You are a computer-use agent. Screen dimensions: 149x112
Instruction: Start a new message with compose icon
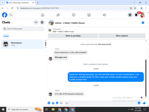[x=42, y=22]
